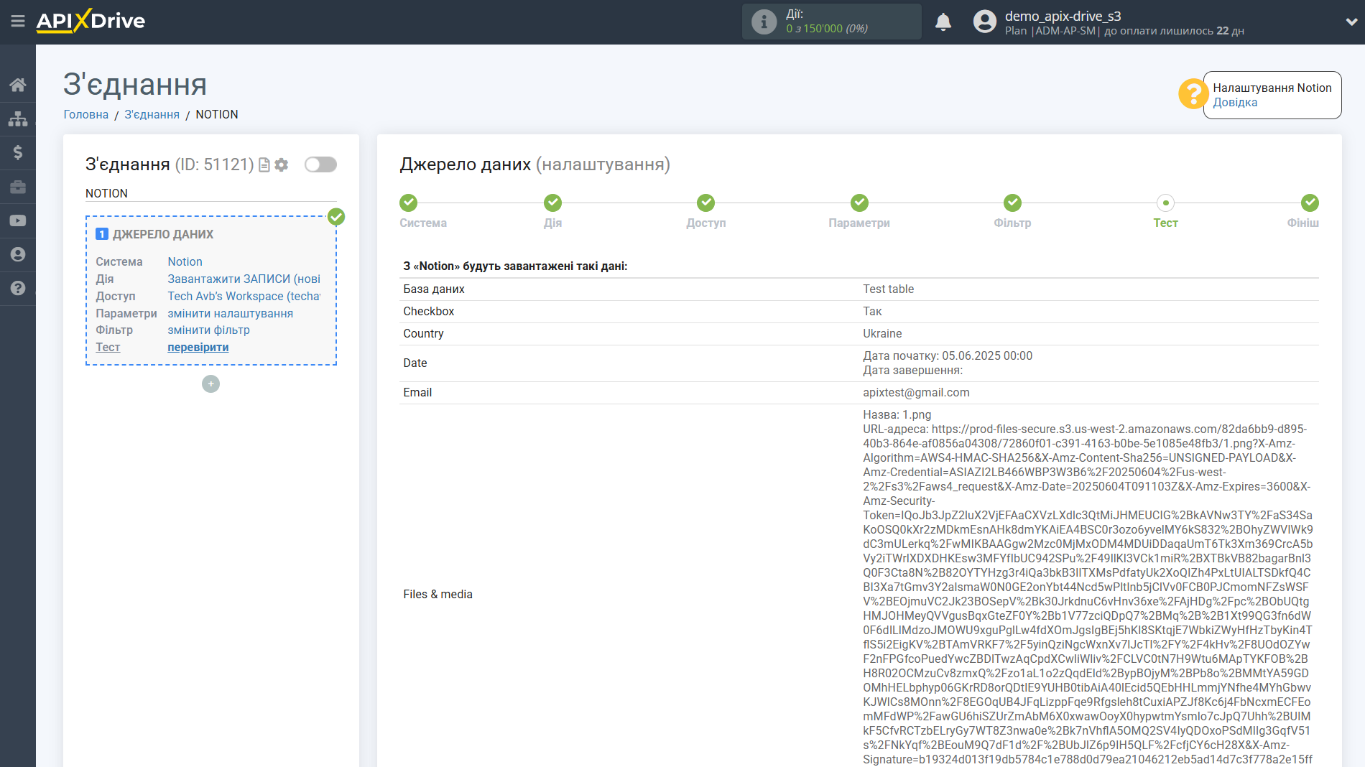Viewport: 1365px width, 767px height.
Task: Click the NOTION connection name field
Action: (x=210, y=193)
